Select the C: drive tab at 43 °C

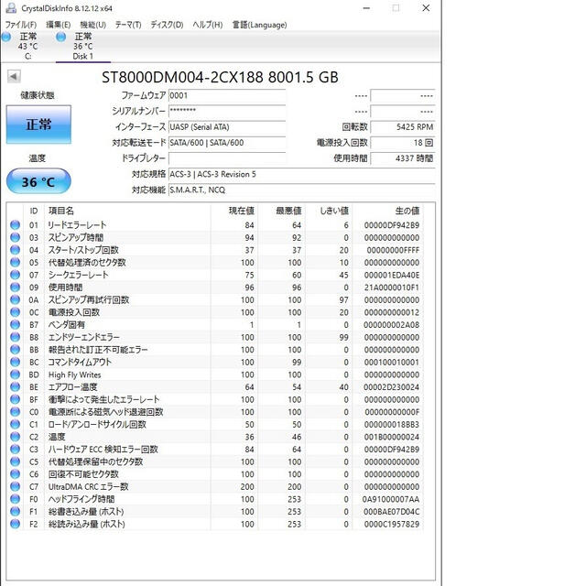(x=27, y=47)
